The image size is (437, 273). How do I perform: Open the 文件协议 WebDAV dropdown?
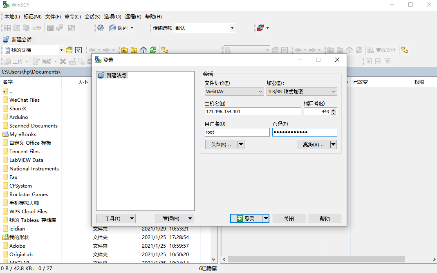(x=234, y=92)
